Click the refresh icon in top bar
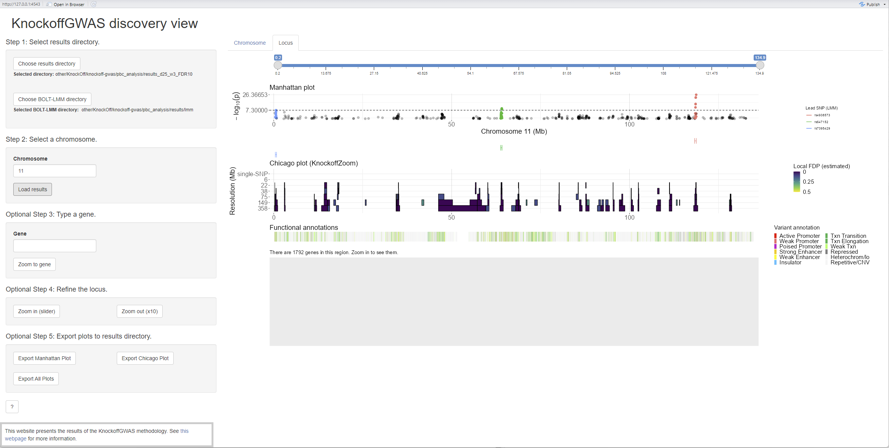Screen dimensions: 889x448 point(94,4)
